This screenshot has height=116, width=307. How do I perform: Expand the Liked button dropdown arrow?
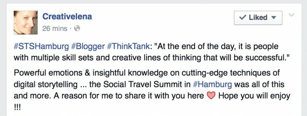click(273, 18)
